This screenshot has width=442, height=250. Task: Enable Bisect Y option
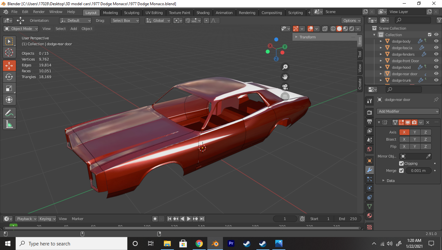(415, 139)
